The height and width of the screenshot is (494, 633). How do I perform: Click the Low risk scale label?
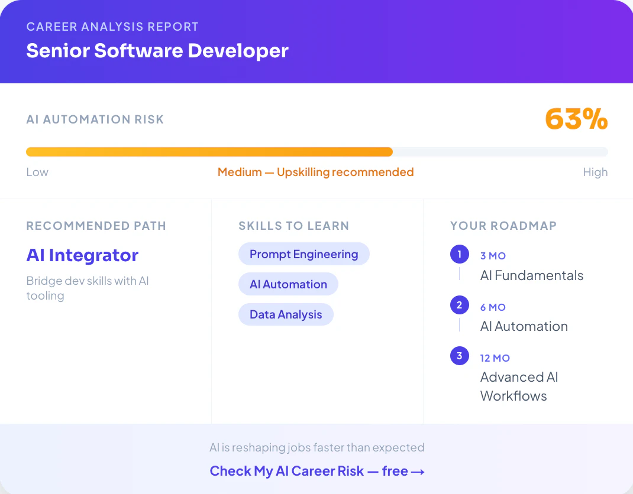(x=37, y=172)
